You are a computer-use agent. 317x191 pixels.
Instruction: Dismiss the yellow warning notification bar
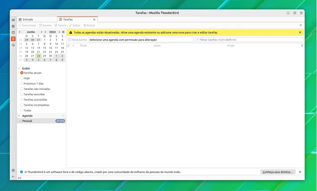(x=300, y=32)
